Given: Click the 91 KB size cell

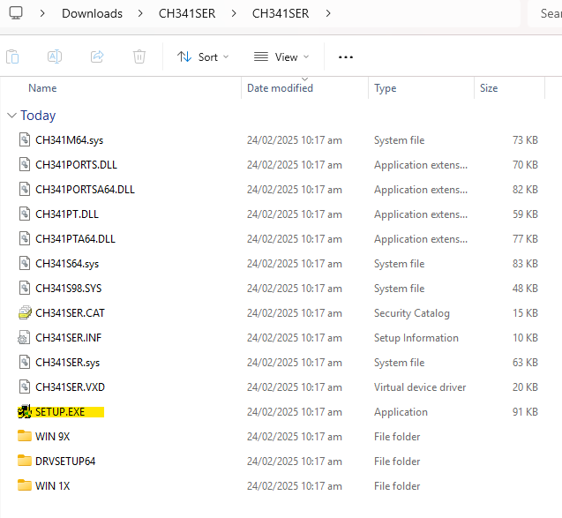Looking at the screenshot, I should (x=525, y=412).
